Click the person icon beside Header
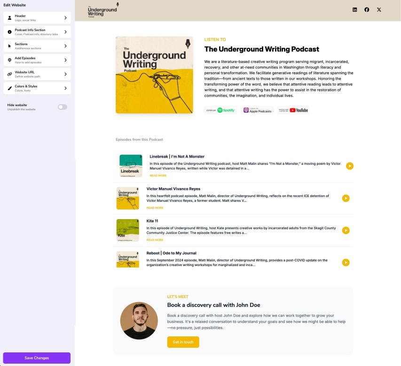The height and width of the screenshot is (366, 401). coord(9,18)
